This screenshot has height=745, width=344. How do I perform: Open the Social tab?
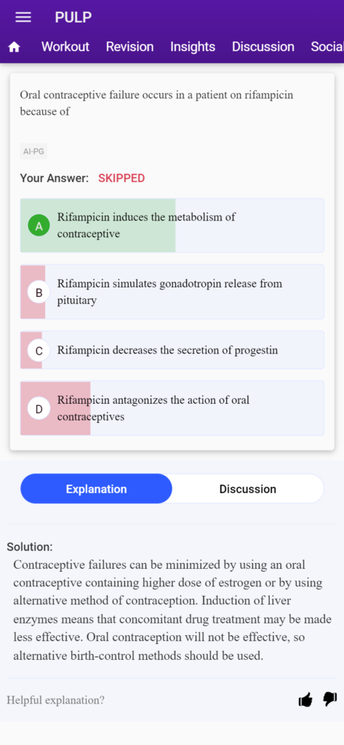327,47
